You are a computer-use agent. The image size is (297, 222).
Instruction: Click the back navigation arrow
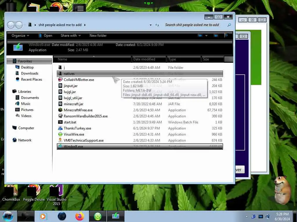tap(11, 25)
